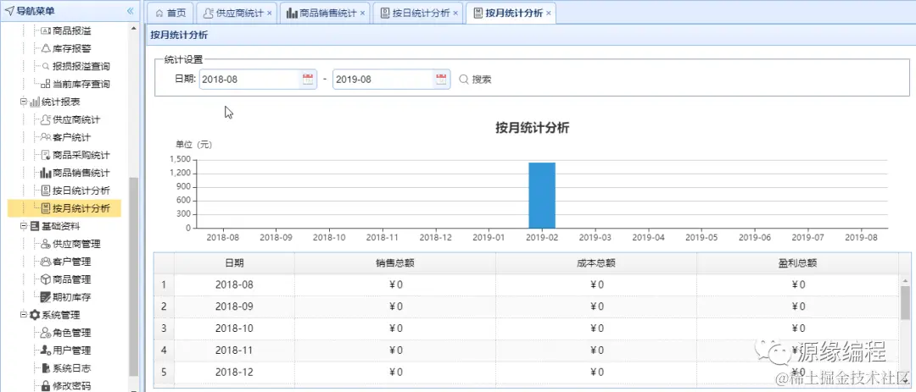Open 商品销售统计 in the sidebar tree
916x392 pixels.
click(x=81, y=173)
